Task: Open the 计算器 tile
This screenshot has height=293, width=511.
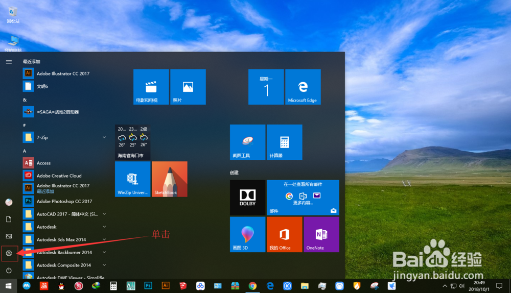Action: coord(284,142)
